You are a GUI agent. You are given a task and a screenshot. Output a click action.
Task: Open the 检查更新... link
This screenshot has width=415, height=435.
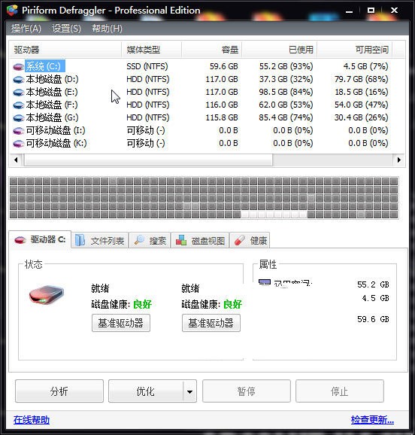(372, 420)
